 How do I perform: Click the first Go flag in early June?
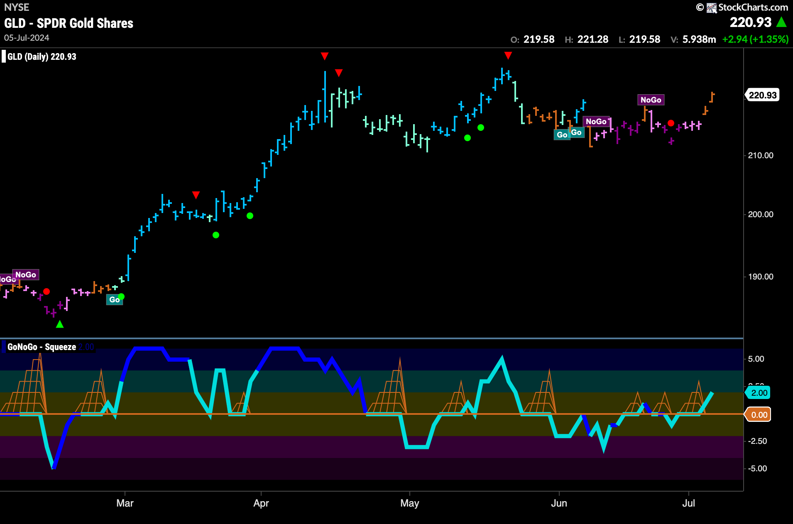562,135
